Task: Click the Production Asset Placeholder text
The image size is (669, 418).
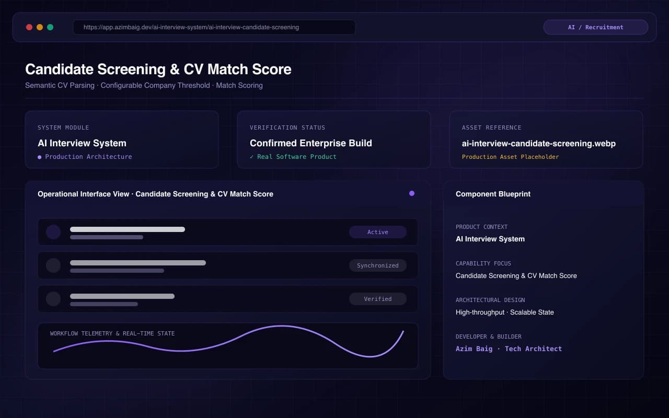Action: point(510,157)
